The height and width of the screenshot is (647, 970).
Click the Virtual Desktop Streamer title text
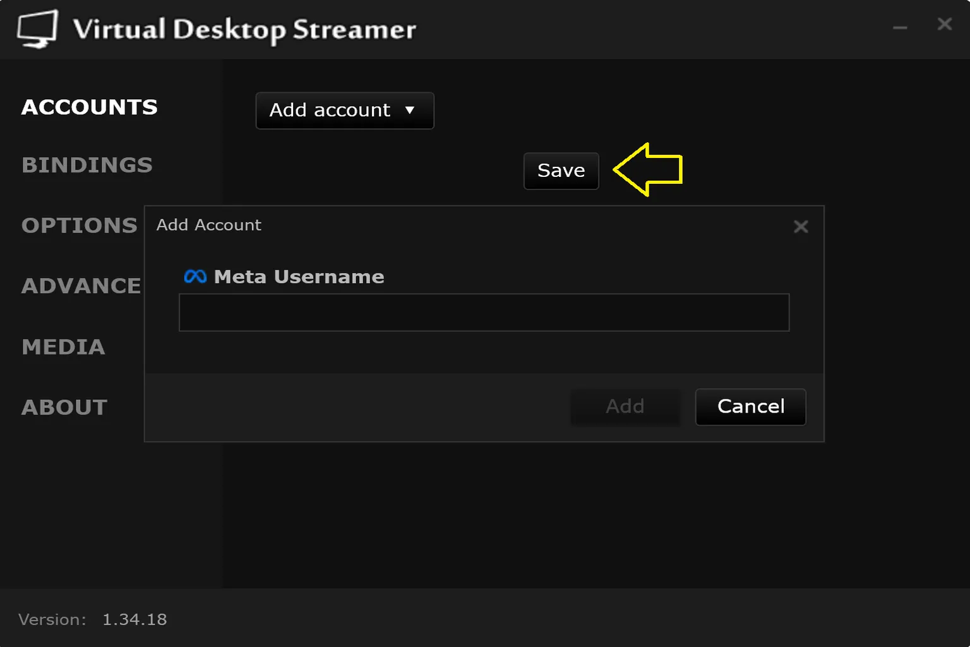click(x=244, y=30)
